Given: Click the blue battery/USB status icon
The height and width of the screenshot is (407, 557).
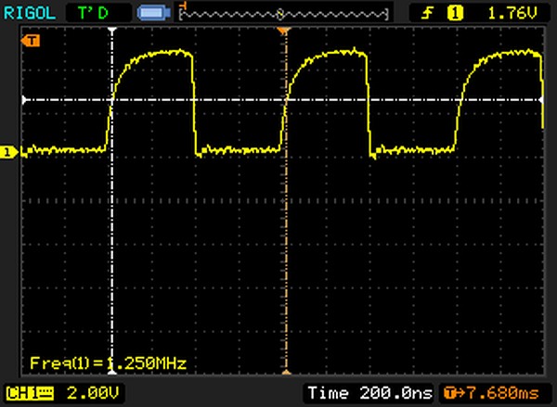Looking at the screenshot, I should pyautogui.click(x=152, y=12).
